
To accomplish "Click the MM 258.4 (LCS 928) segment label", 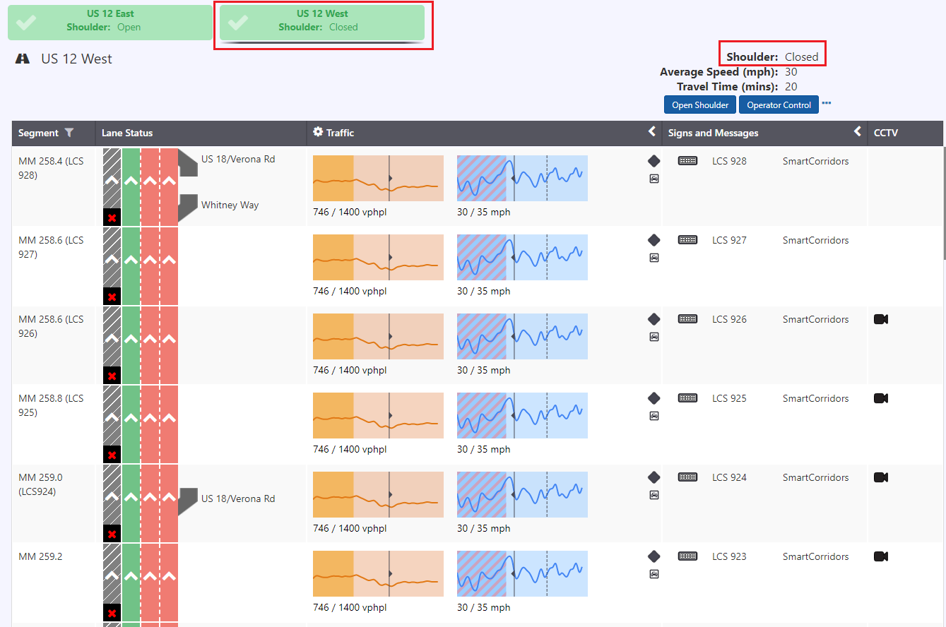I will coord(51,168).
